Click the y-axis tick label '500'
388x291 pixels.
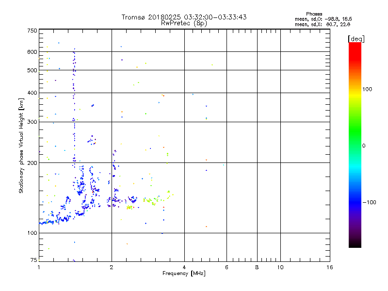[32, 70]
